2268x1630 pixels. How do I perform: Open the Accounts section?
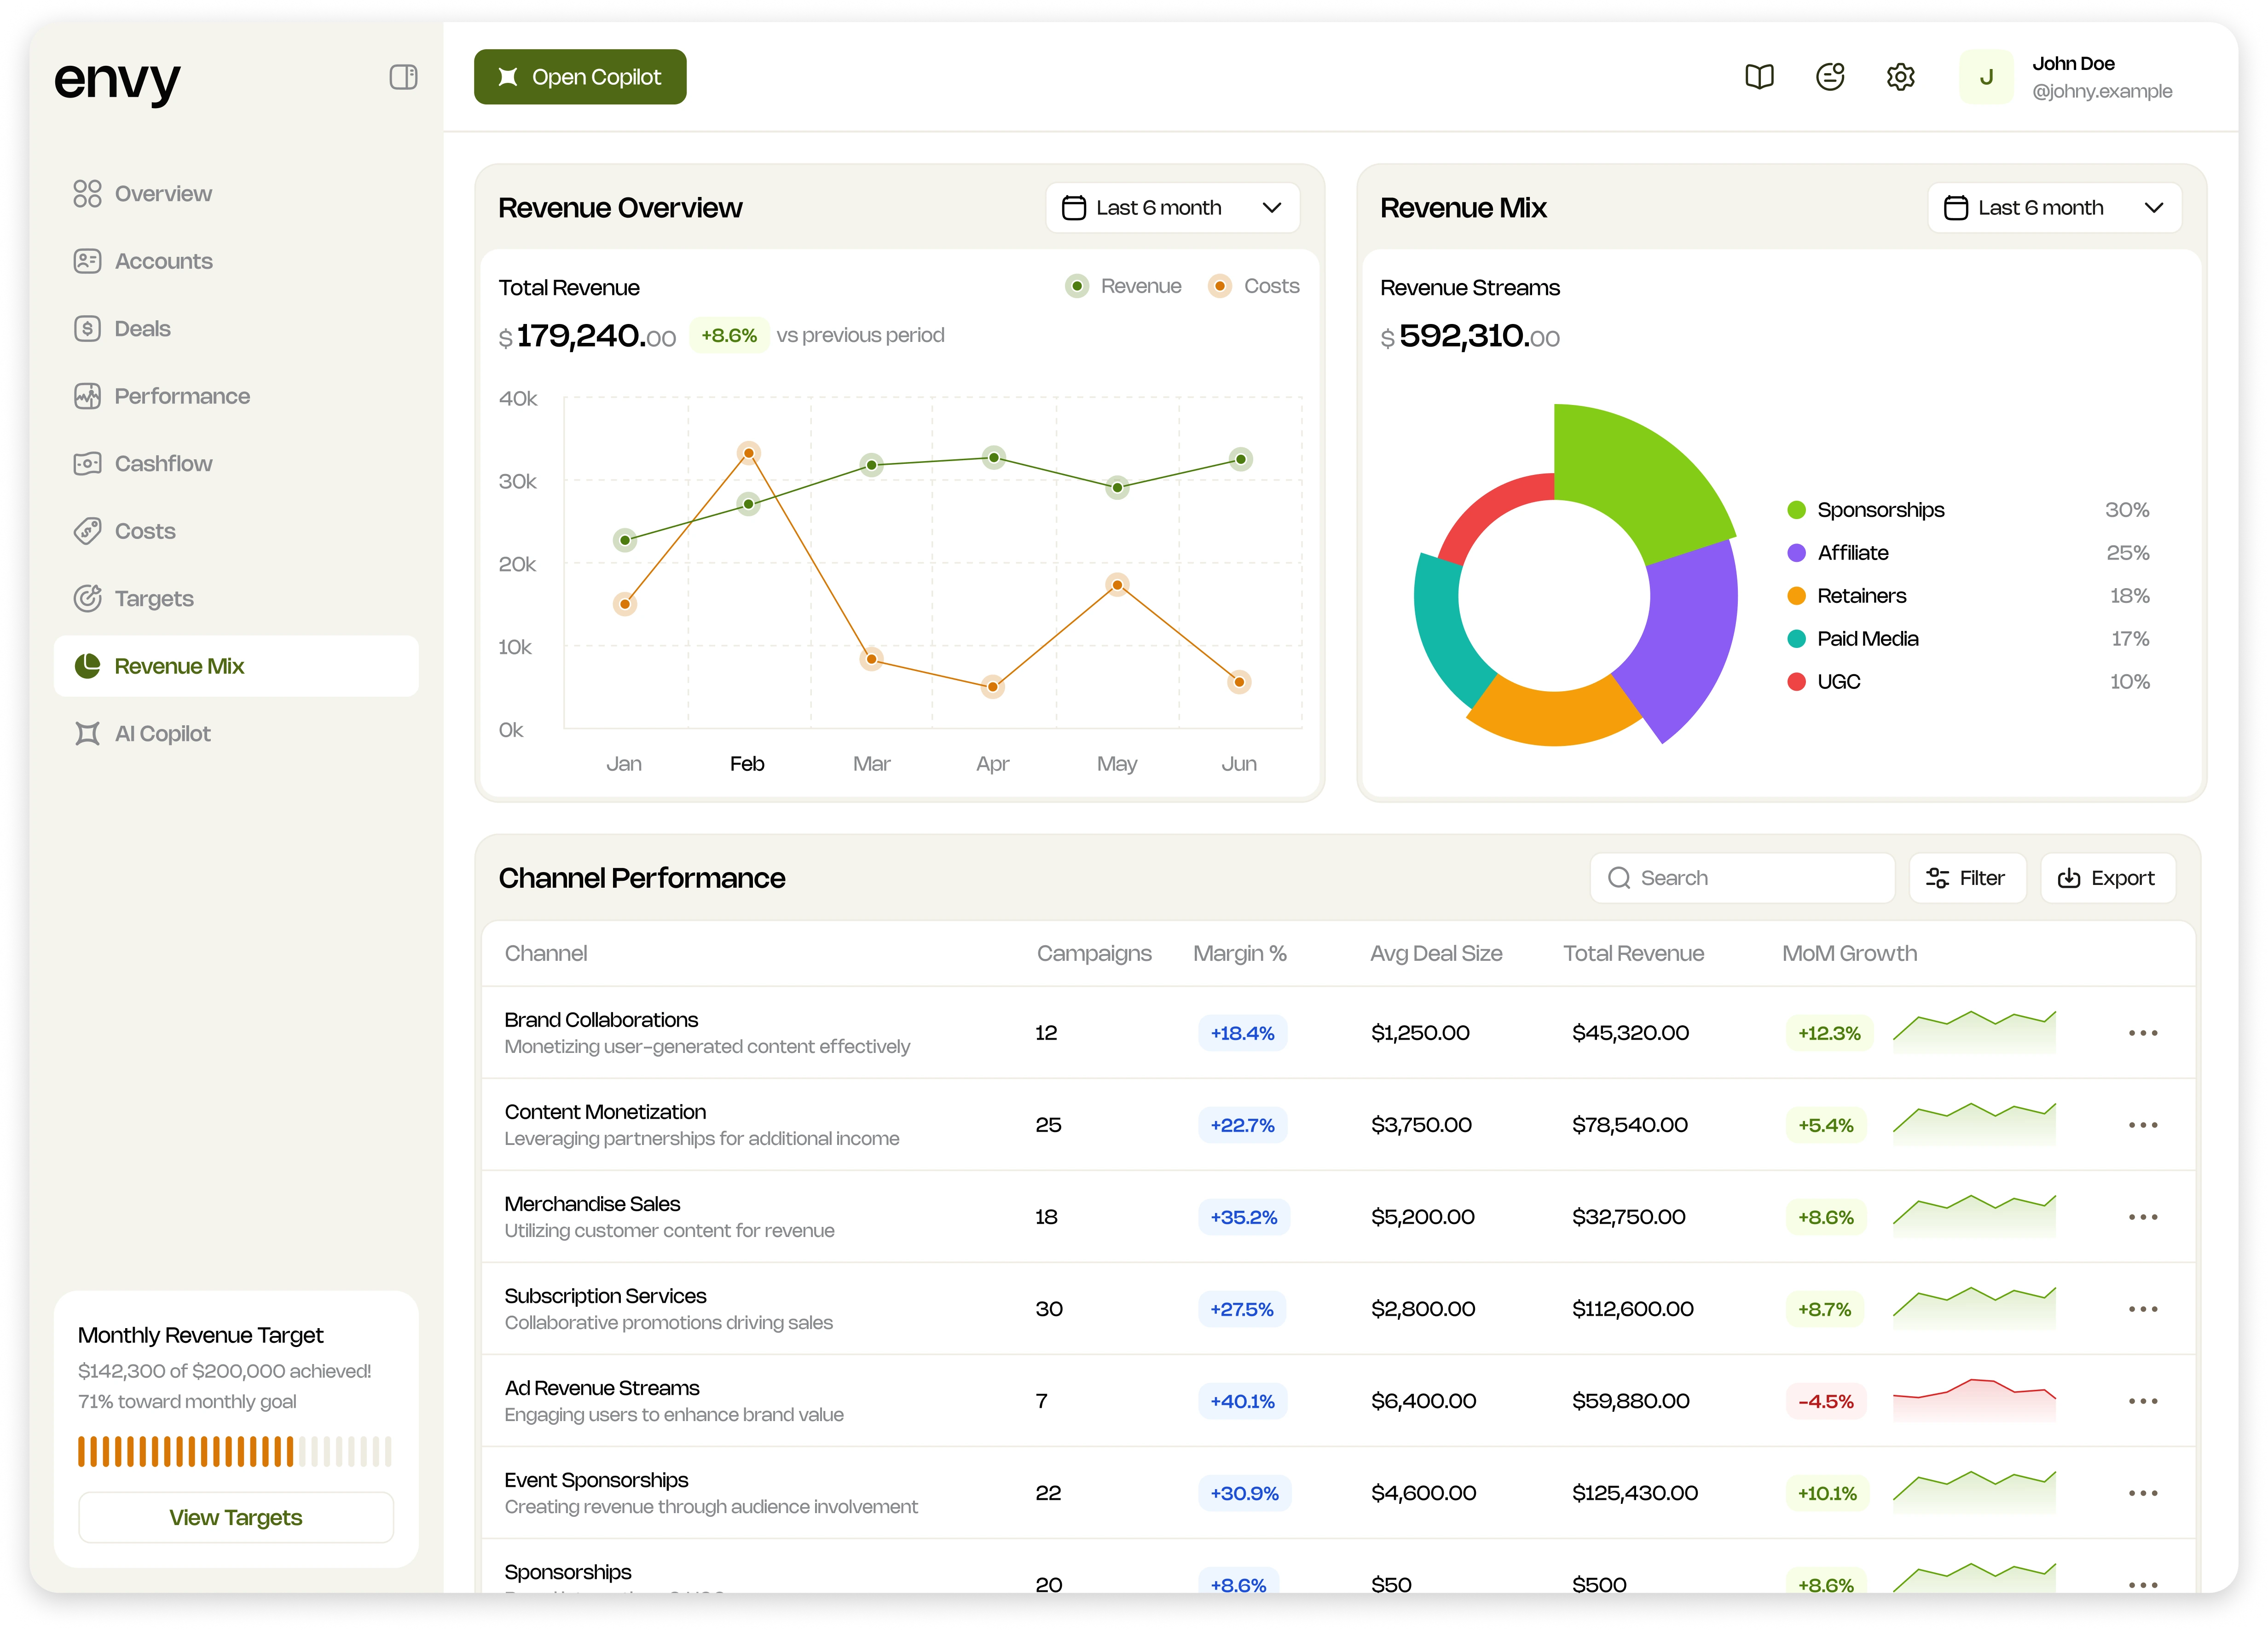click(236, 261)
